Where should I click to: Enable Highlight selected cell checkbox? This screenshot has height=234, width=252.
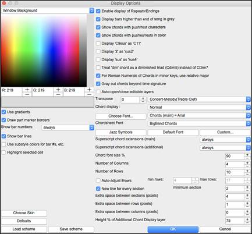(x=3, y=153)
